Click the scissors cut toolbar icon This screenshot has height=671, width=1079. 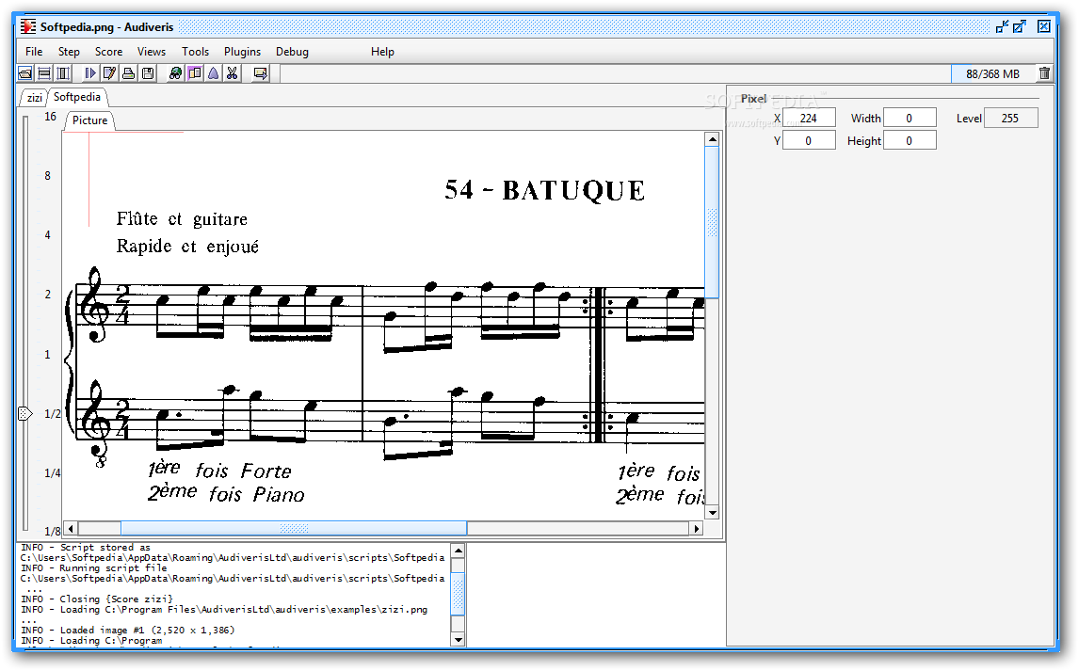point(232,72)
